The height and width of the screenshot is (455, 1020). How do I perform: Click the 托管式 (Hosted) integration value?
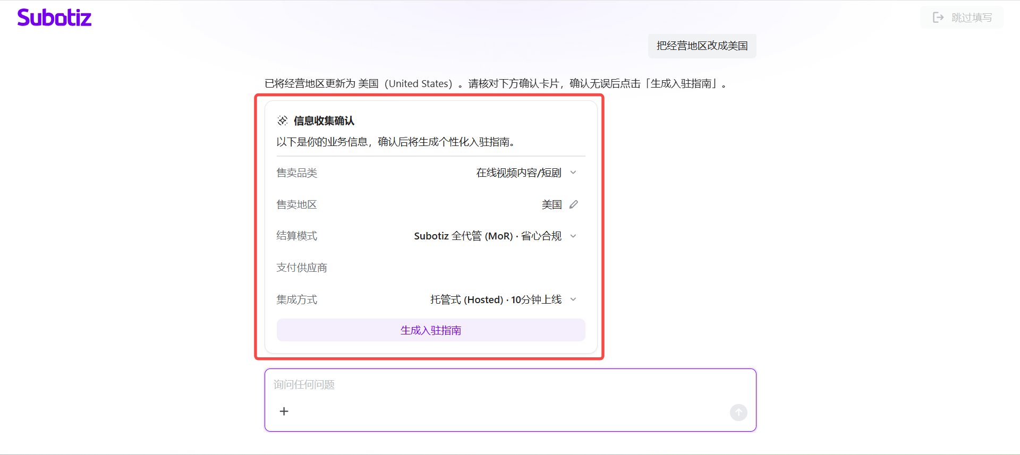pos(495,299)
